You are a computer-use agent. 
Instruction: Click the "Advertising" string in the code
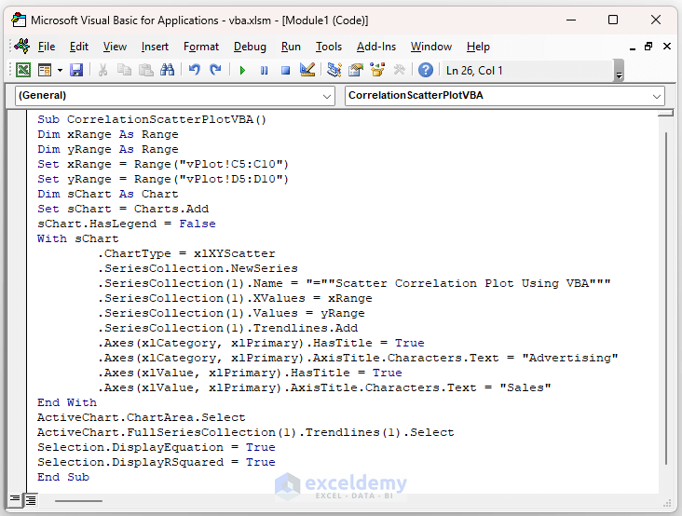pyautogui.click(x=570, y=359)
